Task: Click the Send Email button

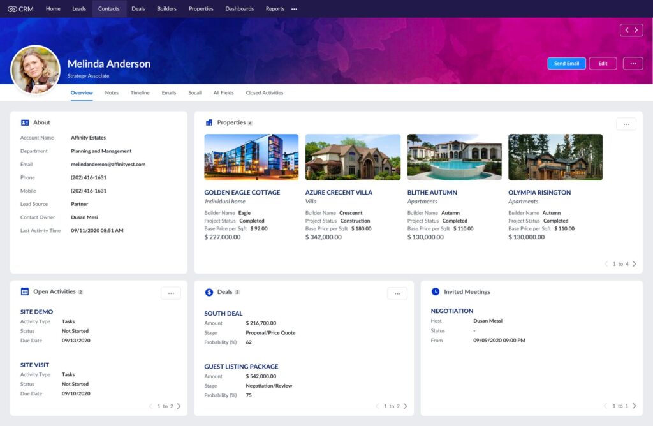Action: pyautogui.click(x=566, y=63)
